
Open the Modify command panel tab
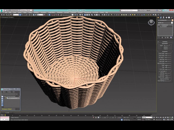click(161, 18)
